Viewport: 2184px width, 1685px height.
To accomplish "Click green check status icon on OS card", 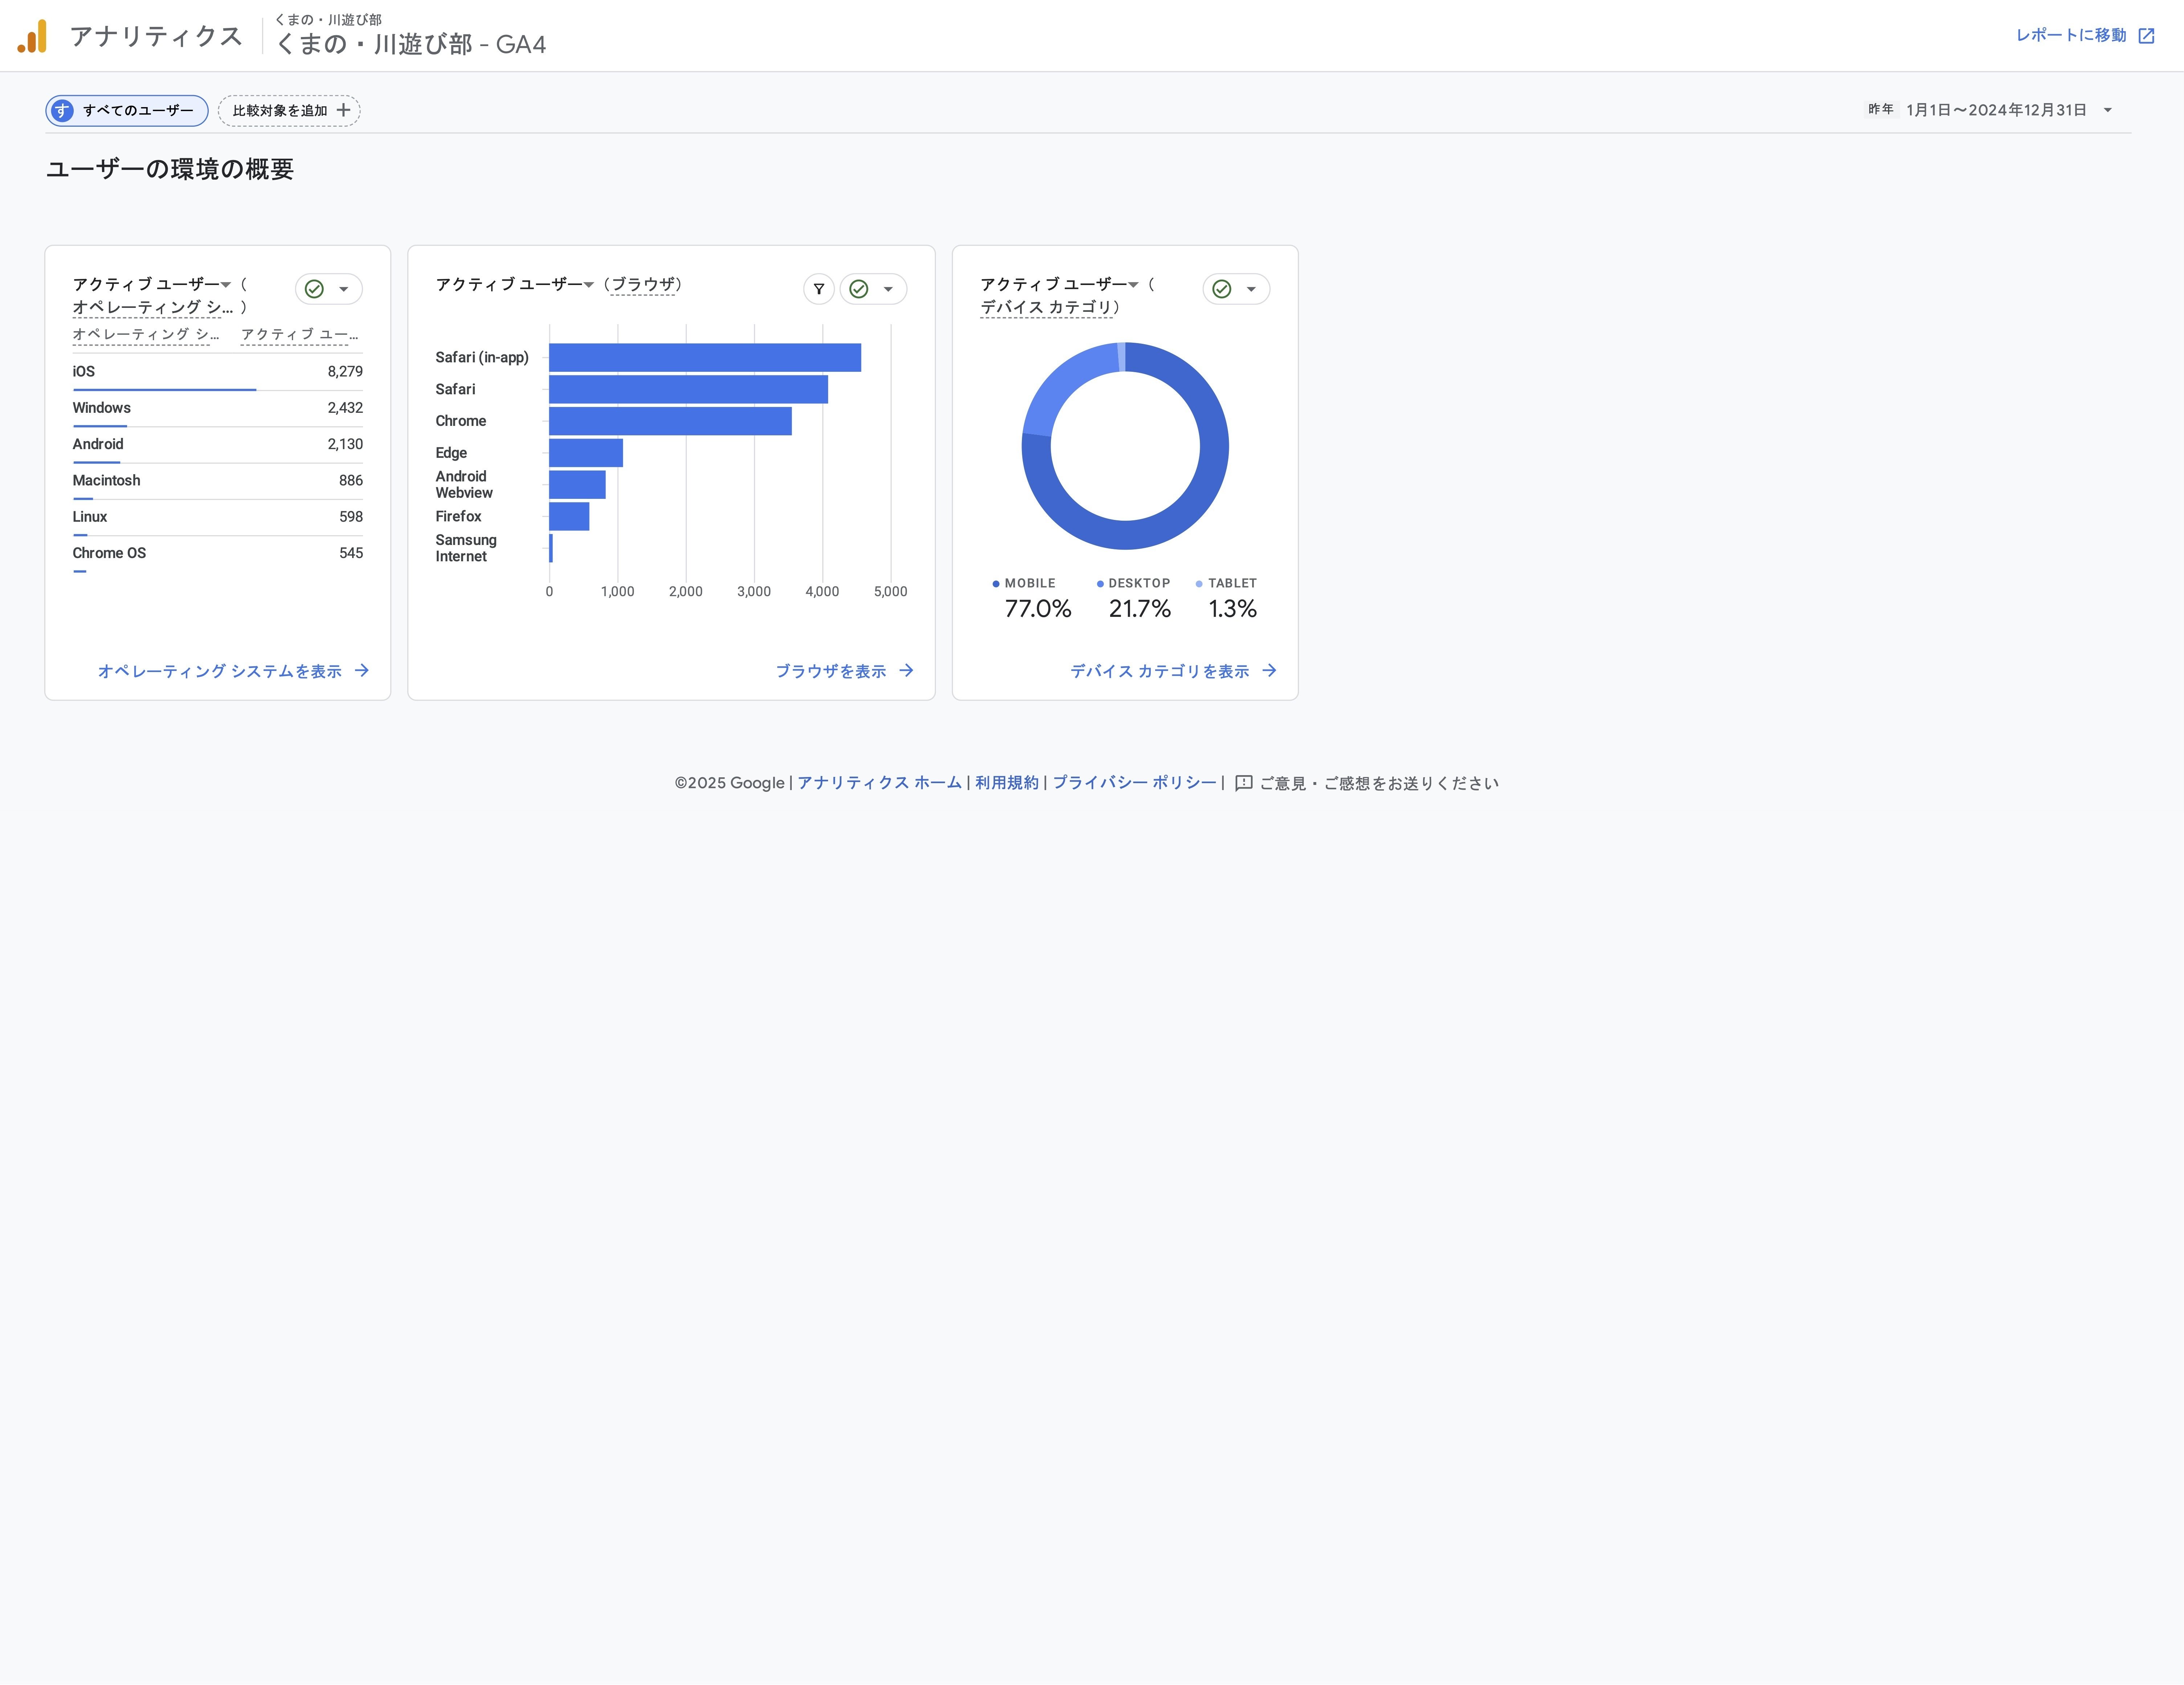I will [x=314, y=289].
